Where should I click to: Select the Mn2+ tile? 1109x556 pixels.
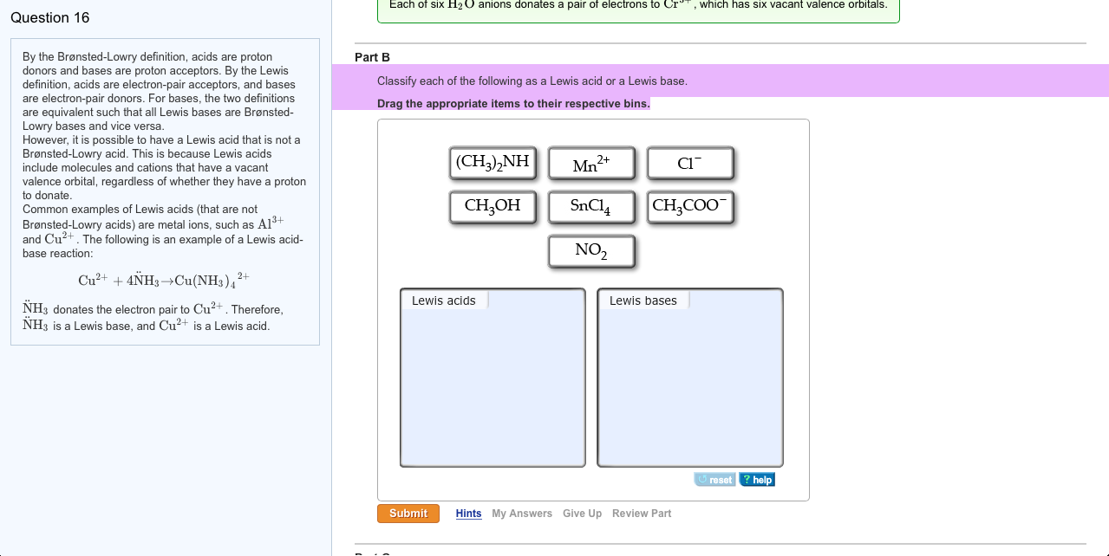tap(591, 162)
